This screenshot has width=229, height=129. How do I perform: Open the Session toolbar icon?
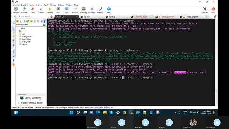point(16,10)
